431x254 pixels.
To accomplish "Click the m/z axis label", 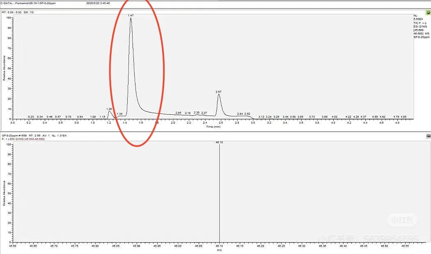I will [x=219, y=250].
